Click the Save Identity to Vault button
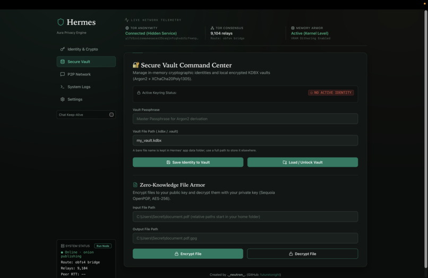Image resolution: width=428 pixels, height=278 pixels. pyautogui.click(x=188, y=162)
